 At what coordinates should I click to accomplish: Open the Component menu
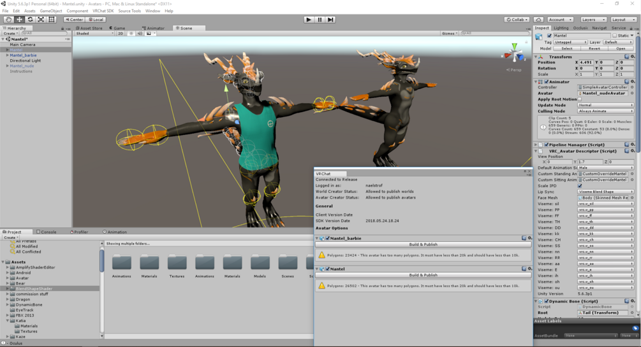coord(77,11)
